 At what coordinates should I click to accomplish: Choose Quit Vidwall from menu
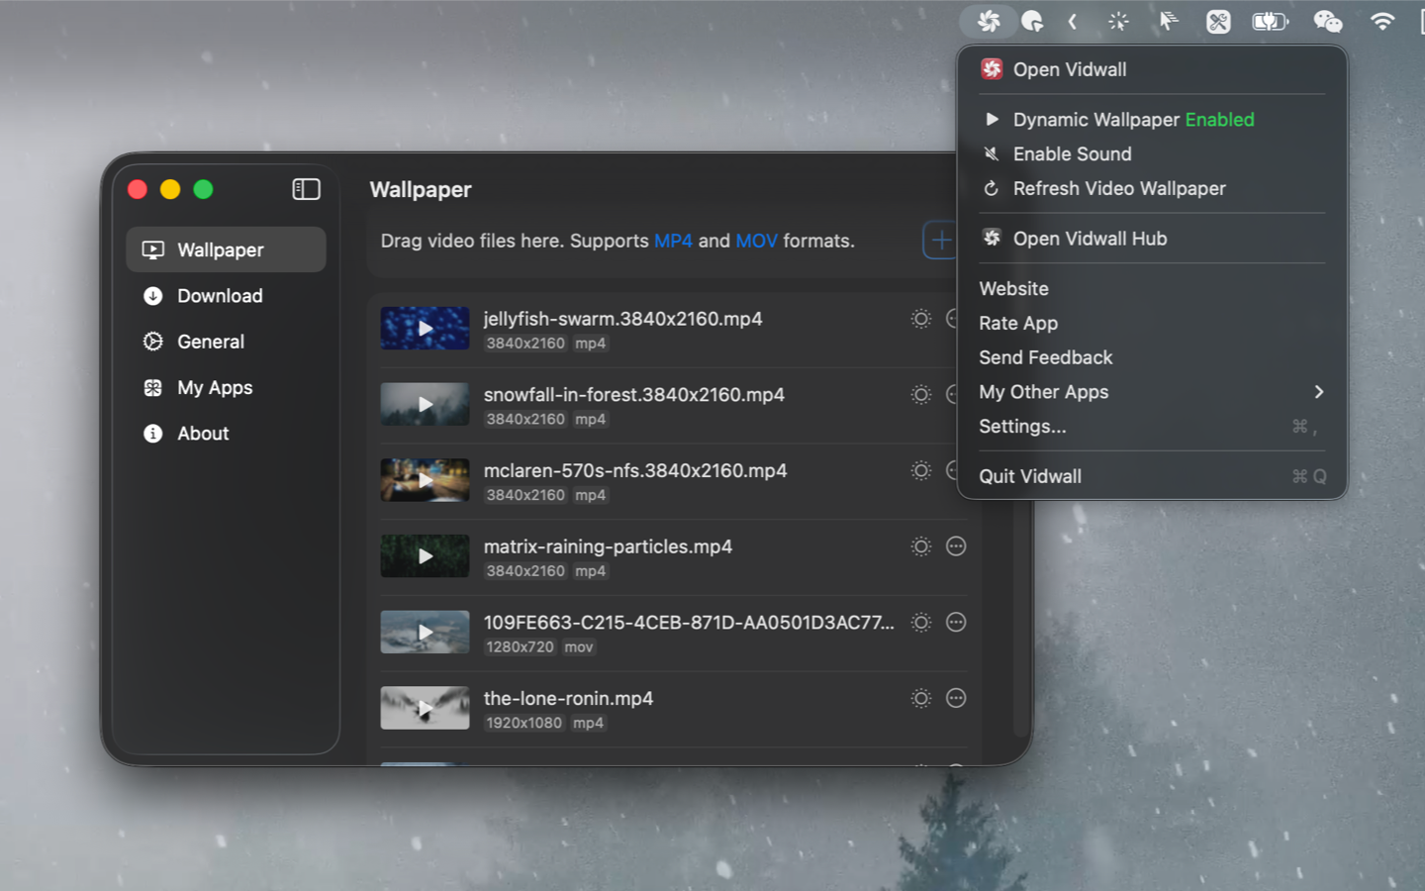[1030, 476]
